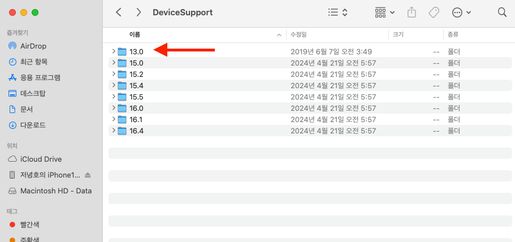Viewport: 515px width, 242px height.
Task: Select the 15.5 folder row
Action: (310, 97)
